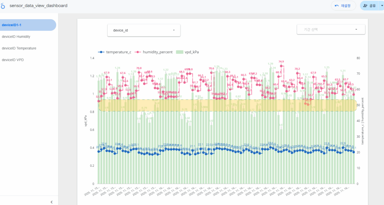This screenshot has height=205, width=384.
Task: Toggle the temperature_c series label in legend
Action: pos(118,52)
